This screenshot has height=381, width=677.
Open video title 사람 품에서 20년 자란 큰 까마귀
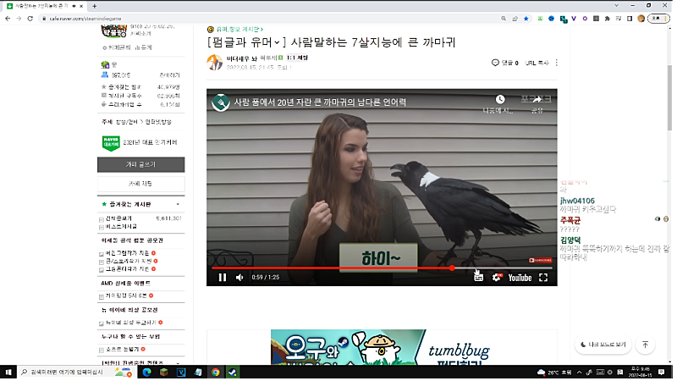coord(320,102)
